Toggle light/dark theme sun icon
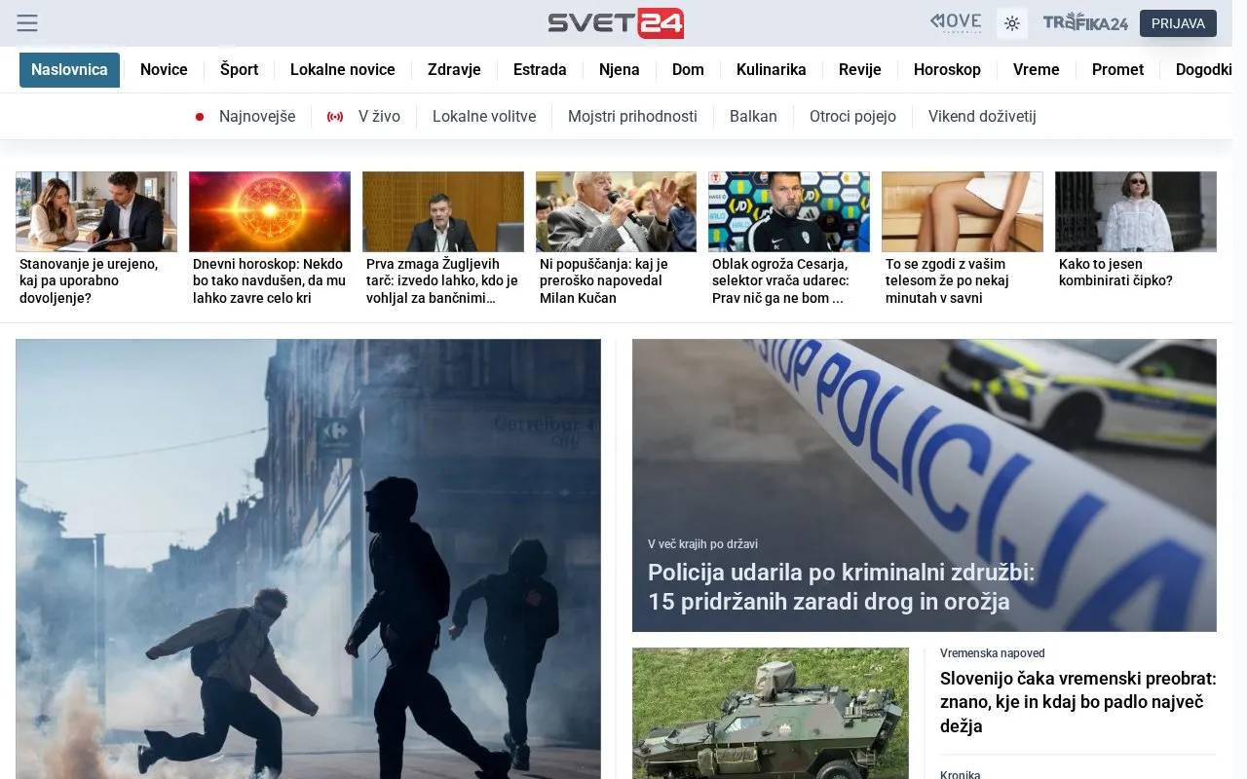This screenshot has width=1247, height=779. click(1012, 23)
